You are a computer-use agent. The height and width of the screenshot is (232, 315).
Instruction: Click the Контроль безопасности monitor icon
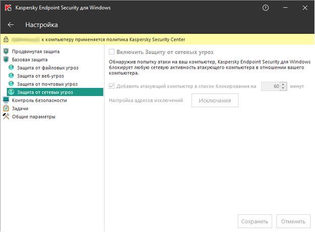click(6, 100)
